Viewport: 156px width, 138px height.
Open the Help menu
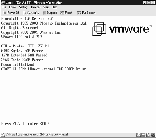(54, 7)
